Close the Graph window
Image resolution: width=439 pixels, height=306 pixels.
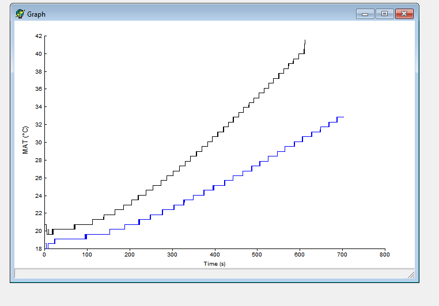point(404,14)
